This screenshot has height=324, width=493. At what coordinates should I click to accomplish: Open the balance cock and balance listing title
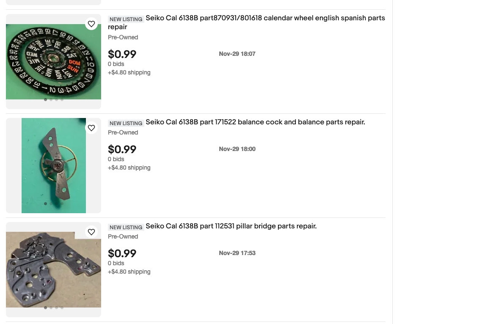tap(255, 122)
